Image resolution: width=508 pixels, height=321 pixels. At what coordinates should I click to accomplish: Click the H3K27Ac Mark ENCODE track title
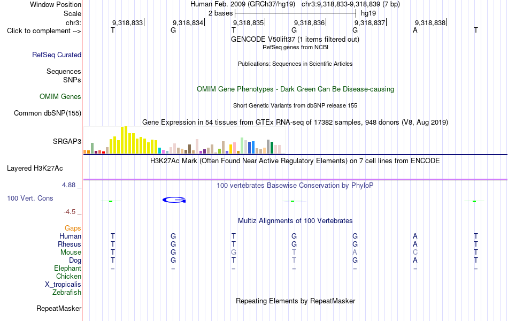point(295,161)
